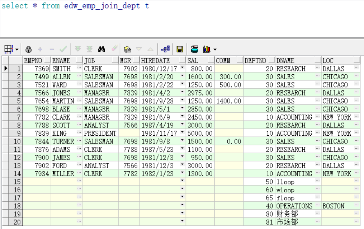This screenshot has width=364, height=229.
Task: Open date picker for 1981/11/17 hiredate
Action: (182, 132)
